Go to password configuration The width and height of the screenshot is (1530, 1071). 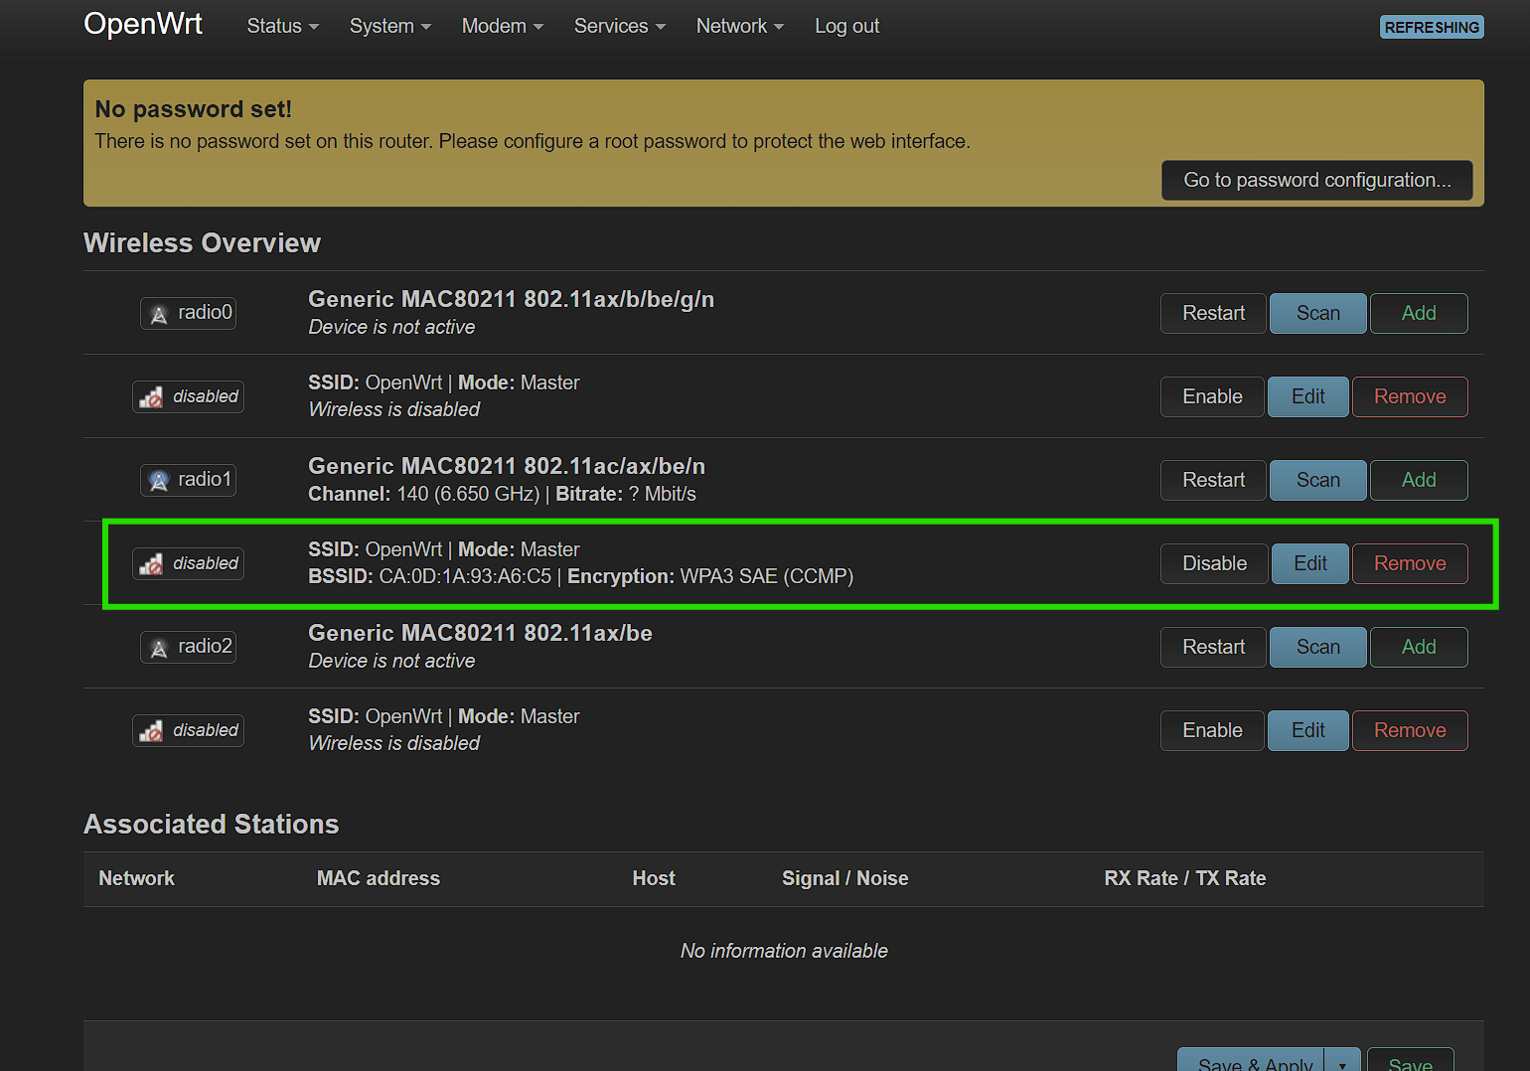[1316, 180]
